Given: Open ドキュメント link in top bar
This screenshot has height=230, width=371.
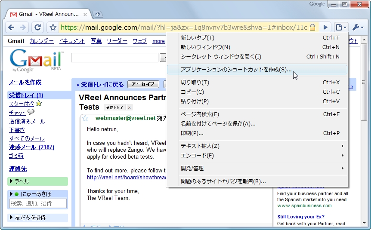Looking at the screenshot, I should [72, 41].
